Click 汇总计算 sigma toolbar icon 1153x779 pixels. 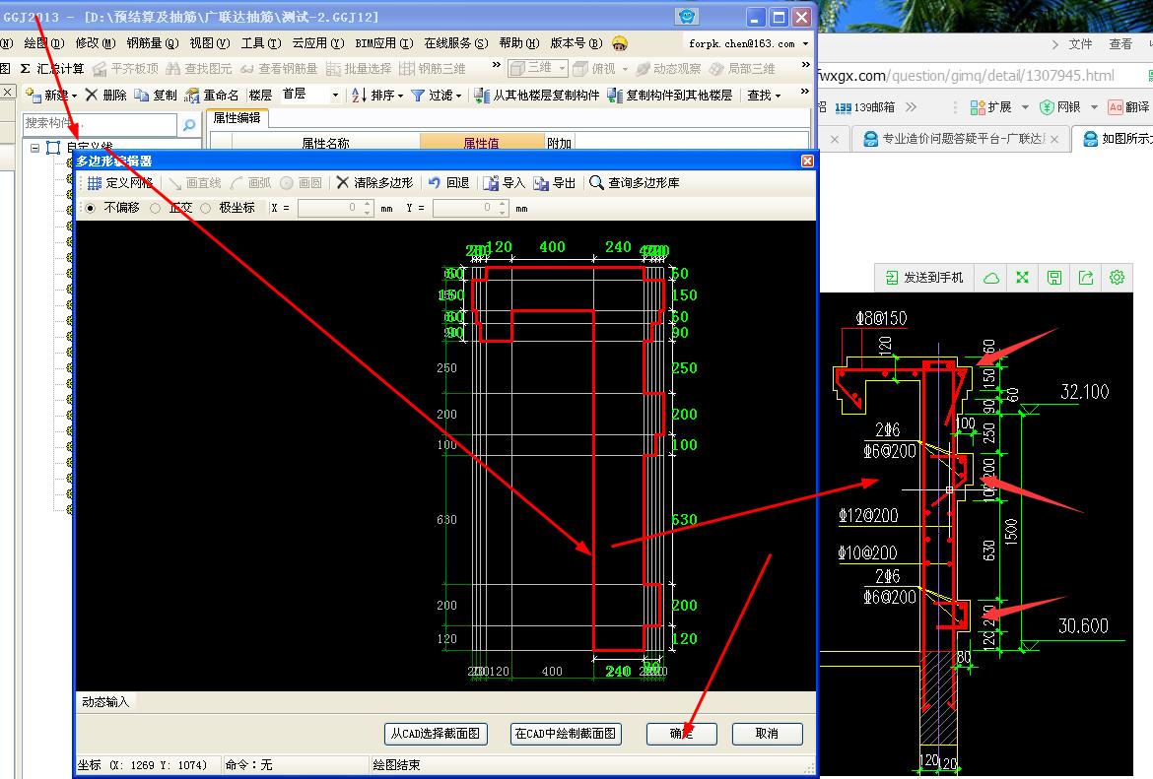point(26,69)
